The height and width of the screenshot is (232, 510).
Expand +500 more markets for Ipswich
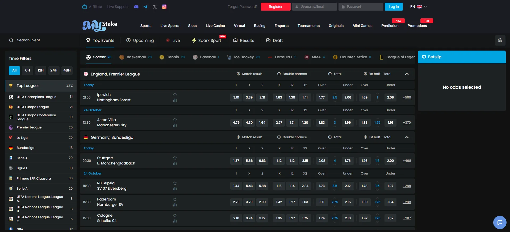pos(407,97)
